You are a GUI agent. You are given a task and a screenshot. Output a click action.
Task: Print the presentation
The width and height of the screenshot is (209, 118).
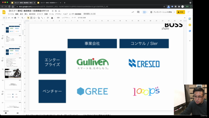click(x=15, y=18)
